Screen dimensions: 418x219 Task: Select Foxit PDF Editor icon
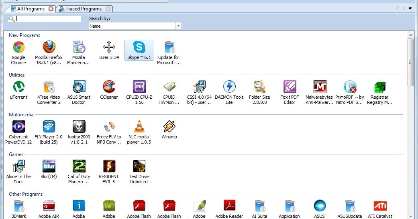tap(290, 87)
